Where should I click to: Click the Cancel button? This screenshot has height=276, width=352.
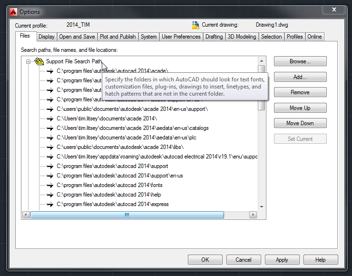tap(244, 260)
